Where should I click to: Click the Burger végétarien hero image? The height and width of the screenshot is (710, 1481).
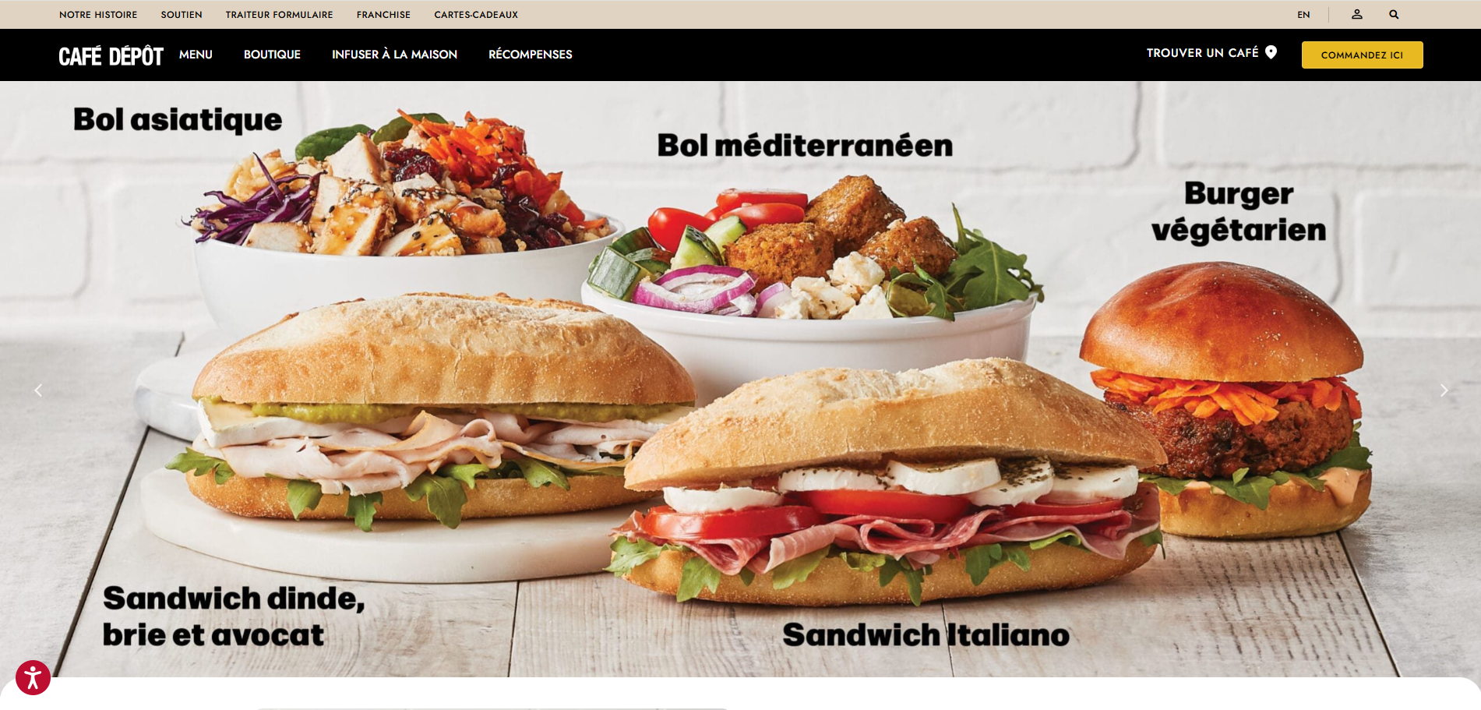click(x=1225, y=399)
